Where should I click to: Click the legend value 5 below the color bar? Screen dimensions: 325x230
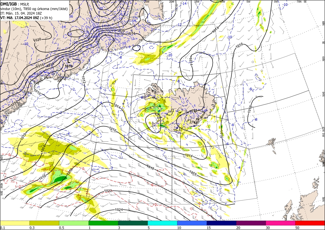pos(149,228)
